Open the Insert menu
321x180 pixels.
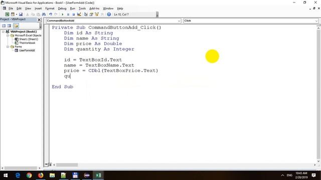tap(38, 8)
